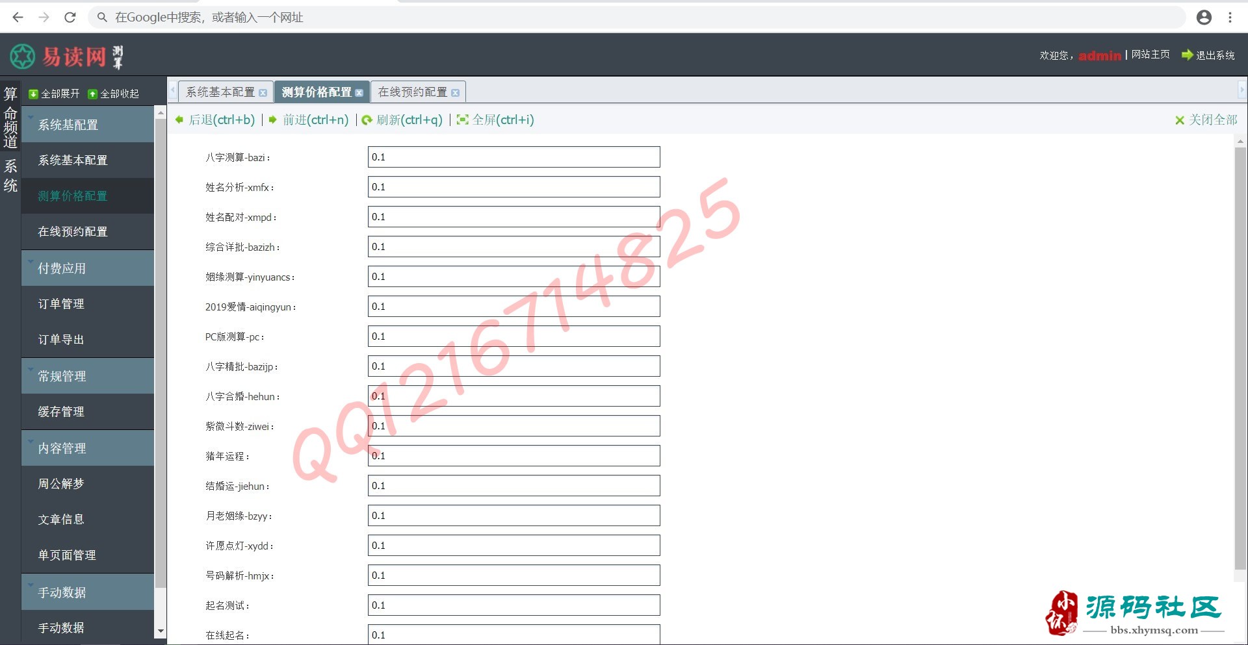Close the 在线预约配置 tab via its x
1248x645 pixels.
tap(455, 93)
